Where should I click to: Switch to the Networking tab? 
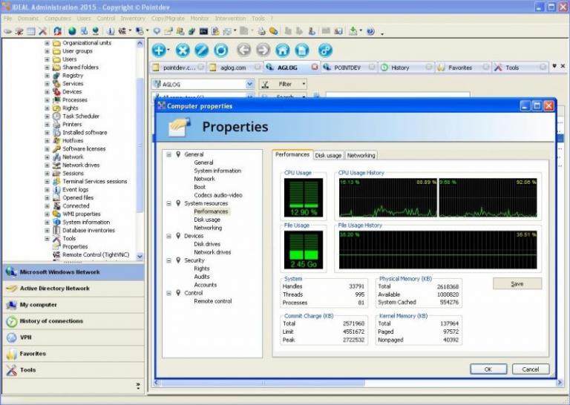tap(361, 156)
